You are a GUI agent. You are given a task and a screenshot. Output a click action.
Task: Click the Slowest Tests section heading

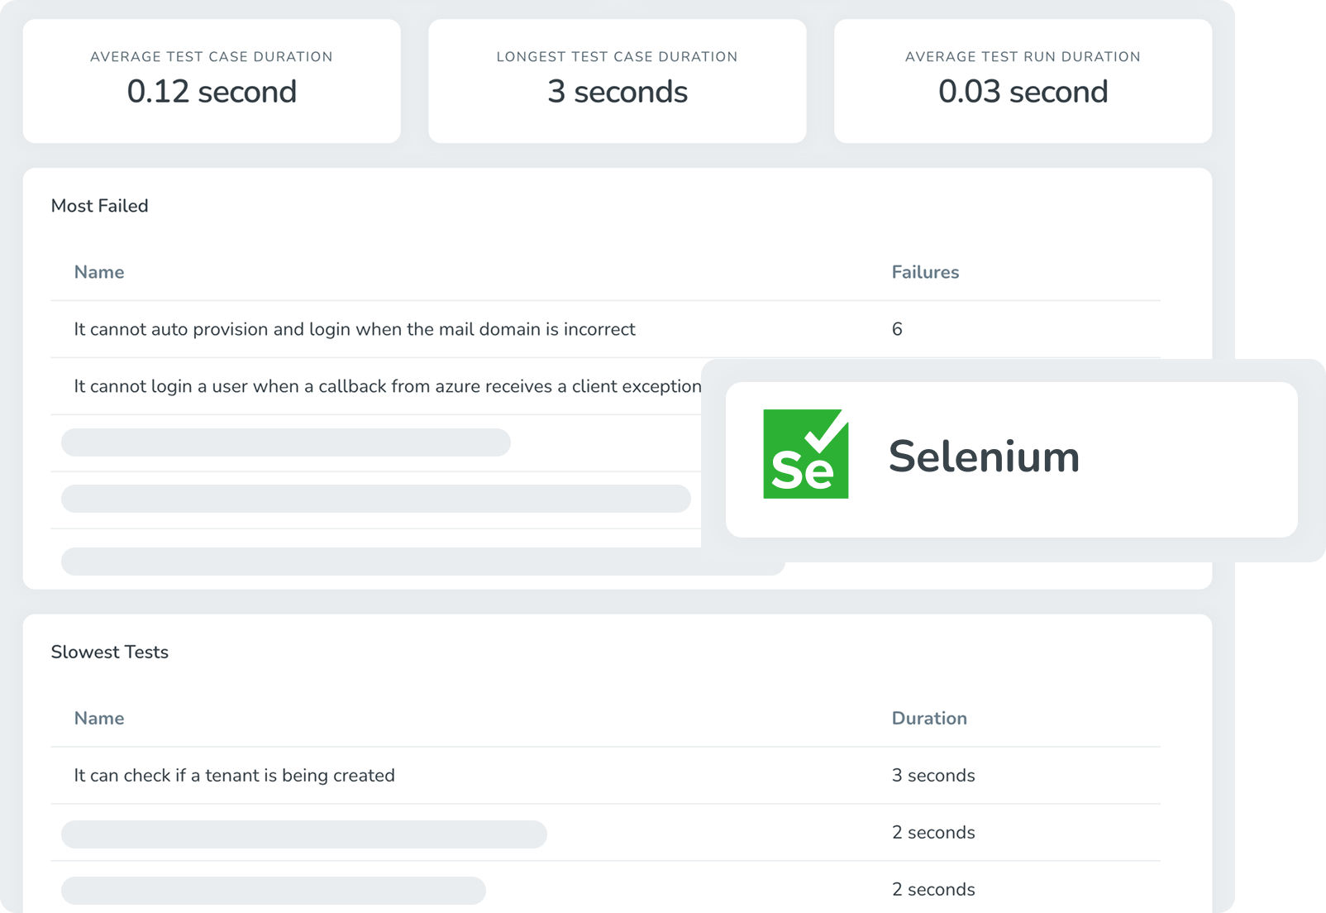tap(110, 652)
